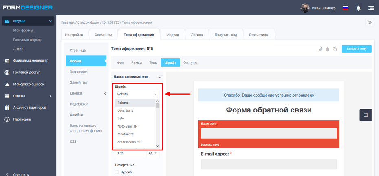Click the copy theme icon
This screenshot has width=379, height=176.
pos(335,49)
